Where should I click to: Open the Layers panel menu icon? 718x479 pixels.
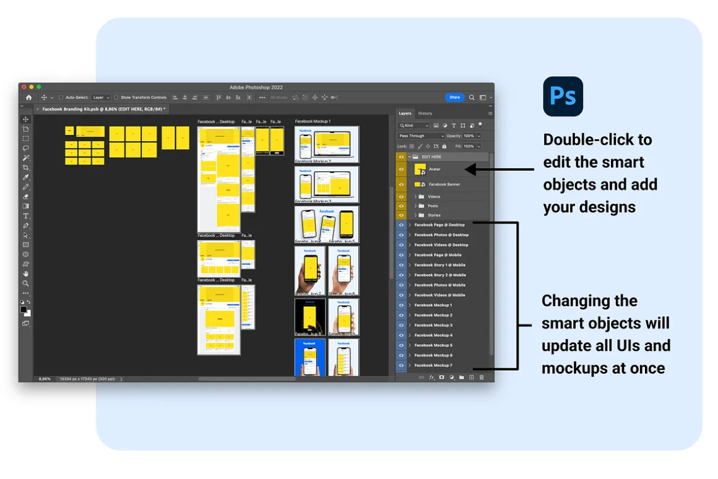tap(490, 113)
